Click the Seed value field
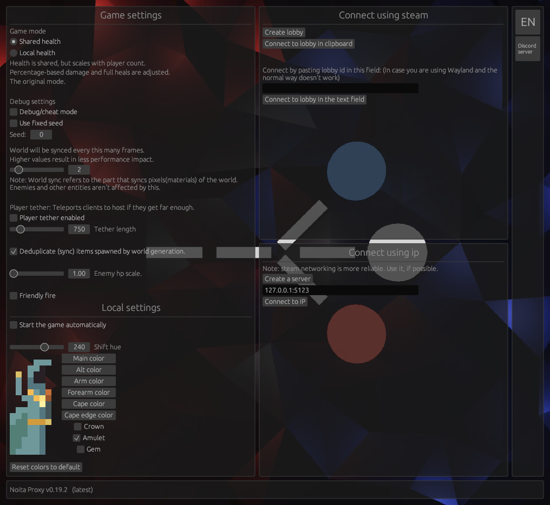 click(41, 135)
